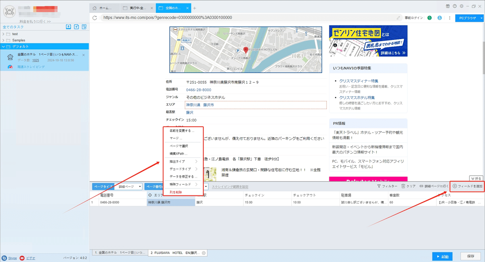Image resolution: width=485 pixels, height=262 pixels.
Task: Click the new task plus icon
Action: pyautogui.click(x=76, y=27)
